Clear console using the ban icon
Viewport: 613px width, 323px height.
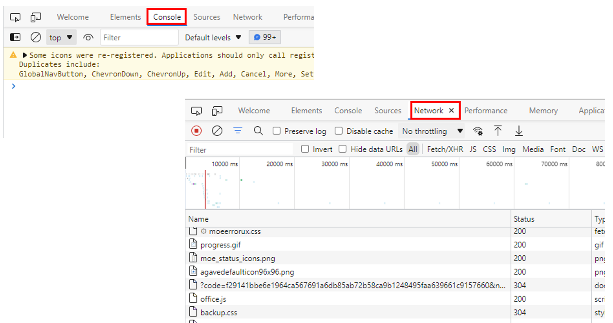click(x=36, y=37)
